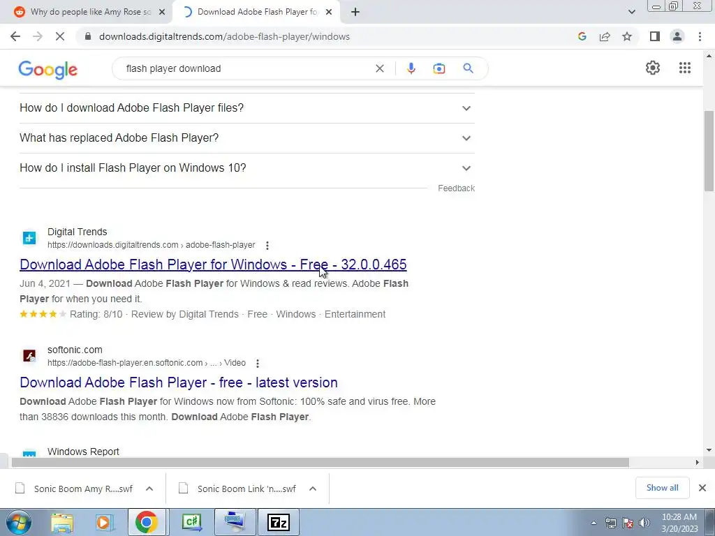Open options for Sonic Boom Link download

(313, 489)
